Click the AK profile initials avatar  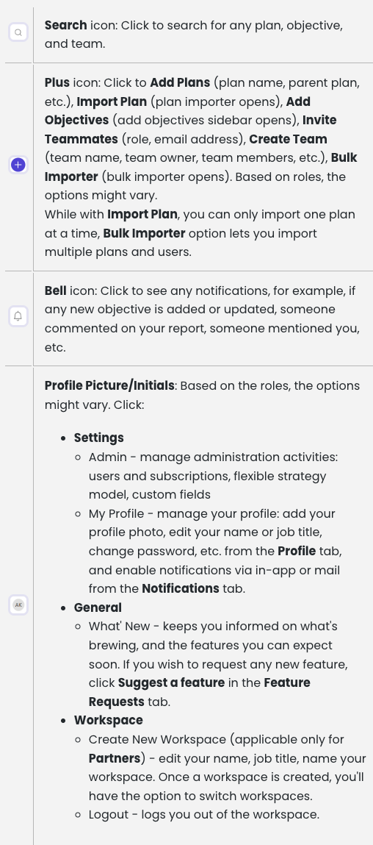tap(18, 605)
